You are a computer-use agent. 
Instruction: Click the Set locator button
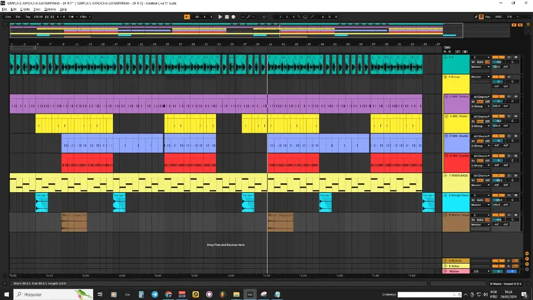coord(447,47)
